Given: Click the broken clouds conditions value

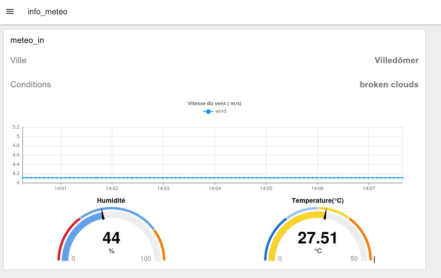Looking at the screenshot, I should click(389, 84).
